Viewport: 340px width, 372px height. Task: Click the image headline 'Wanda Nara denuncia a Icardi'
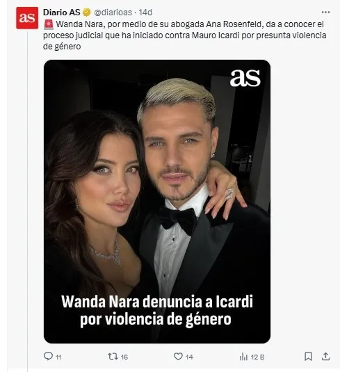(x=157, y=302)
